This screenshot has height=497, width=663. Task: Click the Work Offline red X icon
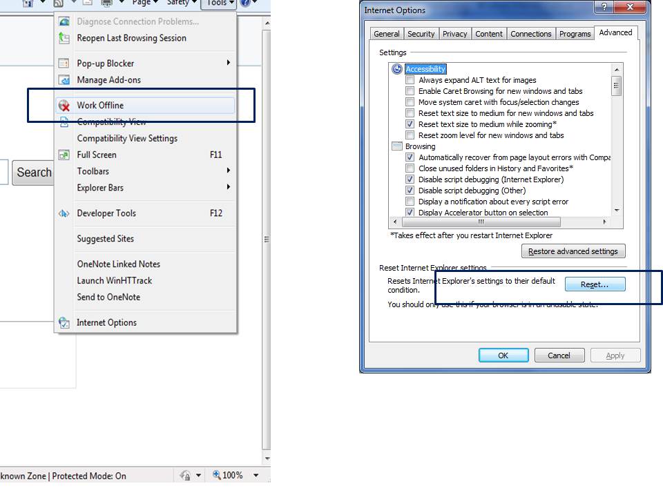pos(64,105)
